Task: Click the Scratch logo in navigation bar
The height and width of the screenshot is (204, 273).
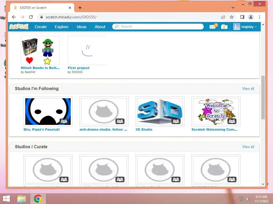Action: pos(19,27)
